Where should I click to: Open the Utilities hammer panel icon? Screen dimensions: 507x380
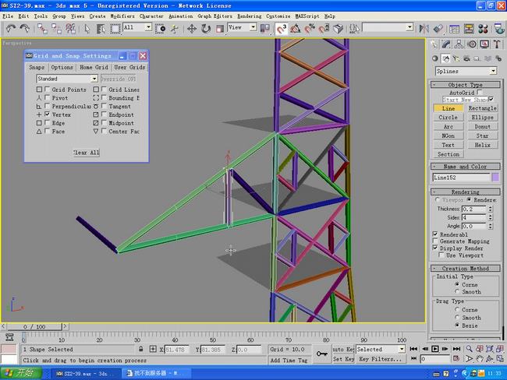point(497,44)
